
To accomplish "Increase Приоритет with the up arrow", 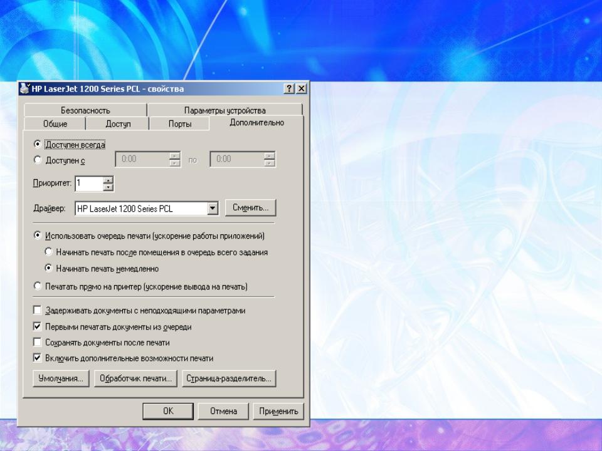I will 108,180.
